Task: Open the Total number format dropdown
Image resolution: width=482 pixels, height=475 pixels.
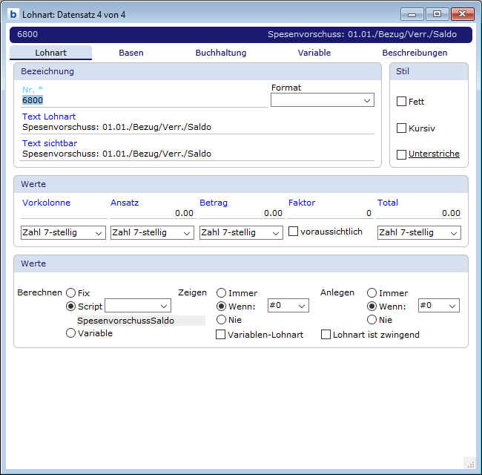Action: 419,233
